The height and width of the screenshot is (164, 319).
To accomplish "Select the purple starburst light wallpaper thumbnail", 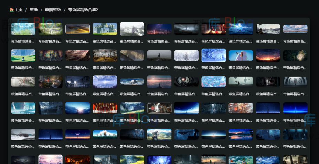I will pyautogui.click(x=105, y=82).
